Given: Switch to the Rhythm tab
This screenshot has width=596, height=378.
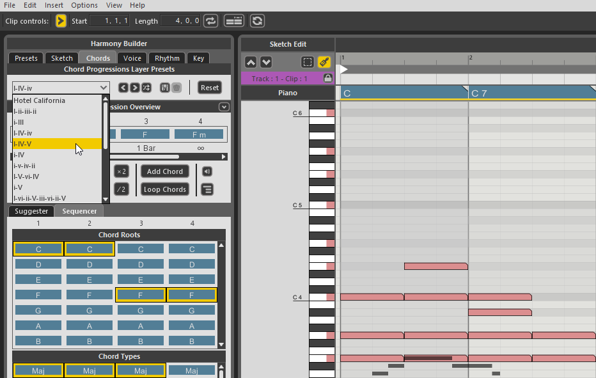Looking at the screenshot, I should click(x=167, y=58).
